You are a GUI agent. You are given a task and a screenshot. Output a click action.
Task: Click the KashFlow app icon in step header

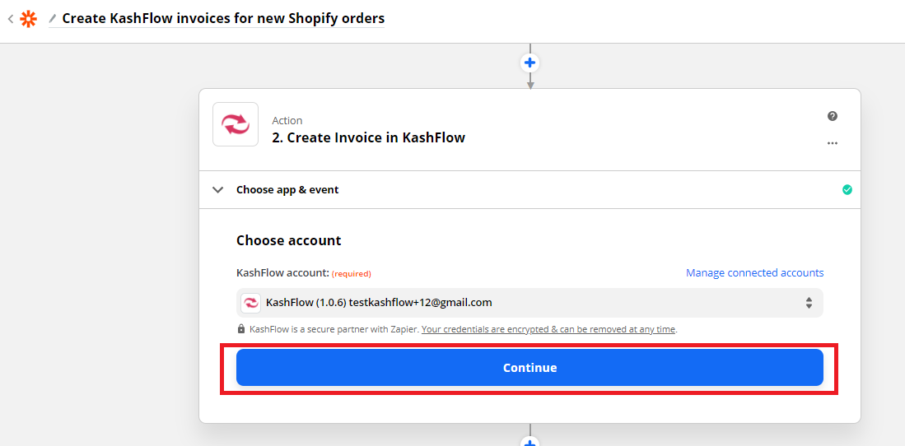236,124
